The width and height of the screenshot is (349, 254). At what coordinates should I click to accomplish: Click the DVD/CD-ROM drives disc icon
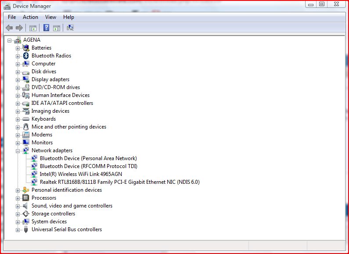pyautogui.click(x=26, y=87)
